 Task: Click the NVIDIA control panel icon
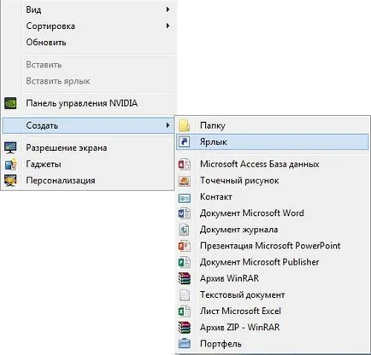tap(10, 103)
